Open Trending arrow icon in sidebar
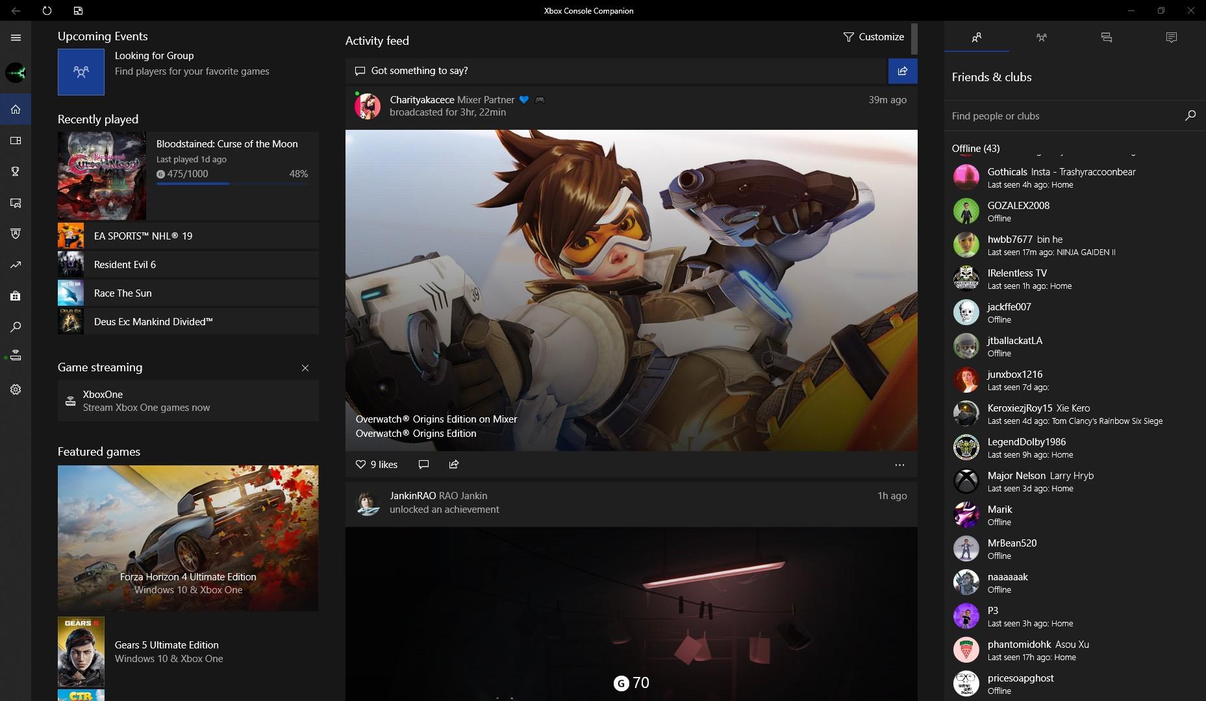The image size is (1206, 701). pos(16,265)
